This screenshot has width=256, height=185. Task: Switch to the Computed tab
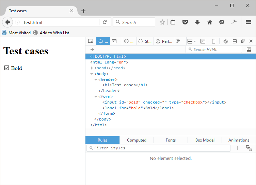(137, 140)
